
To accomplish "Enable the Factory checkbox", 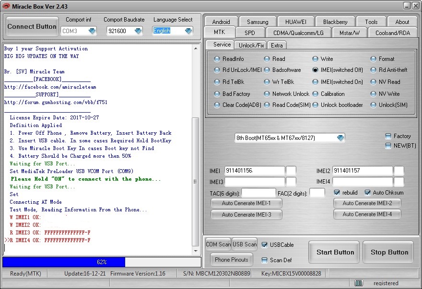I will [x=388, y=136].
